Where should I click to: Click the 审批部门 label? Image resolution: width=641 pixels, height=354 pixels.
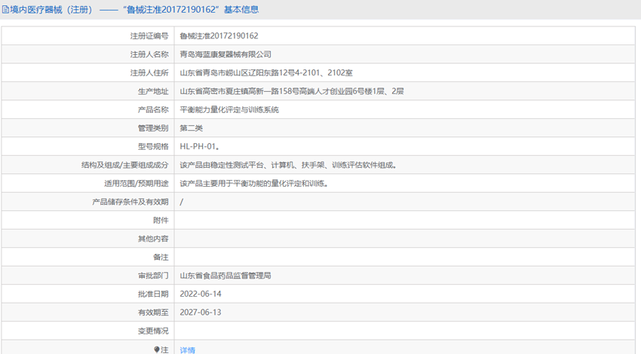pos(153,276)
